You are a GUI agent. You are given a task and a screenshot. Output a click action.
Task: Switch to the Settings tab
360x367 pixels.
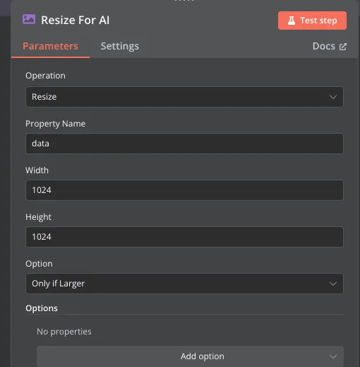coord(120,46)
